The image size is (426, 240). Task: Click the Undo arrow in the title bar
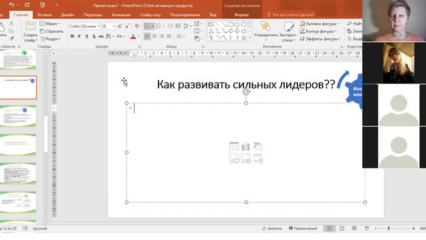tap(11, 5)
